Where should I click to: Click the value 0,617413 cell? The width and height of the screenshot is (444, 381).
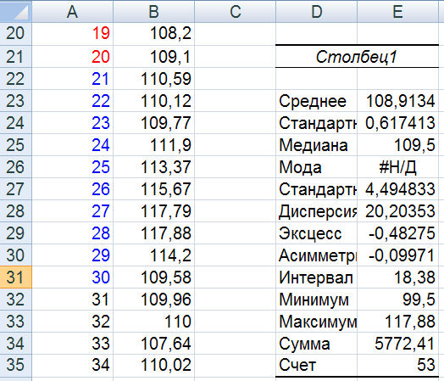coord(398,123)
